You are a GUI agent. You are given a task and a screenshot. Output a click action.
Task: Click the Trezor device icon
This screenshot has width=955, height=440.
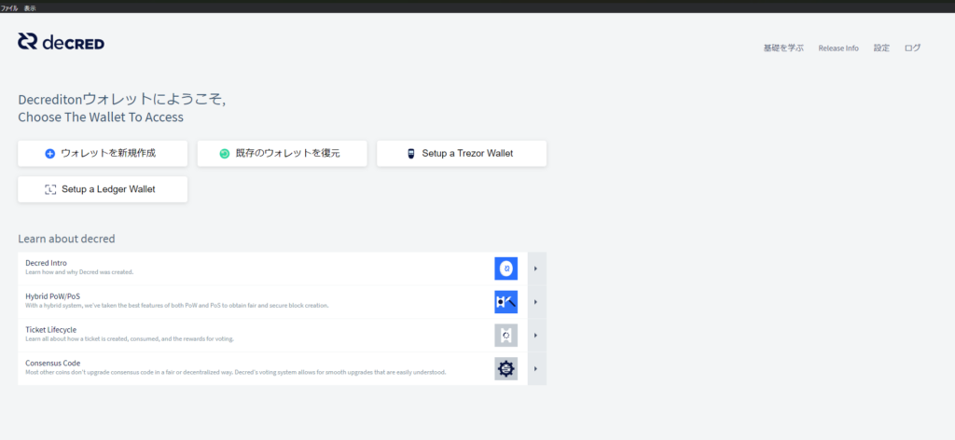(x=410, y=154)
